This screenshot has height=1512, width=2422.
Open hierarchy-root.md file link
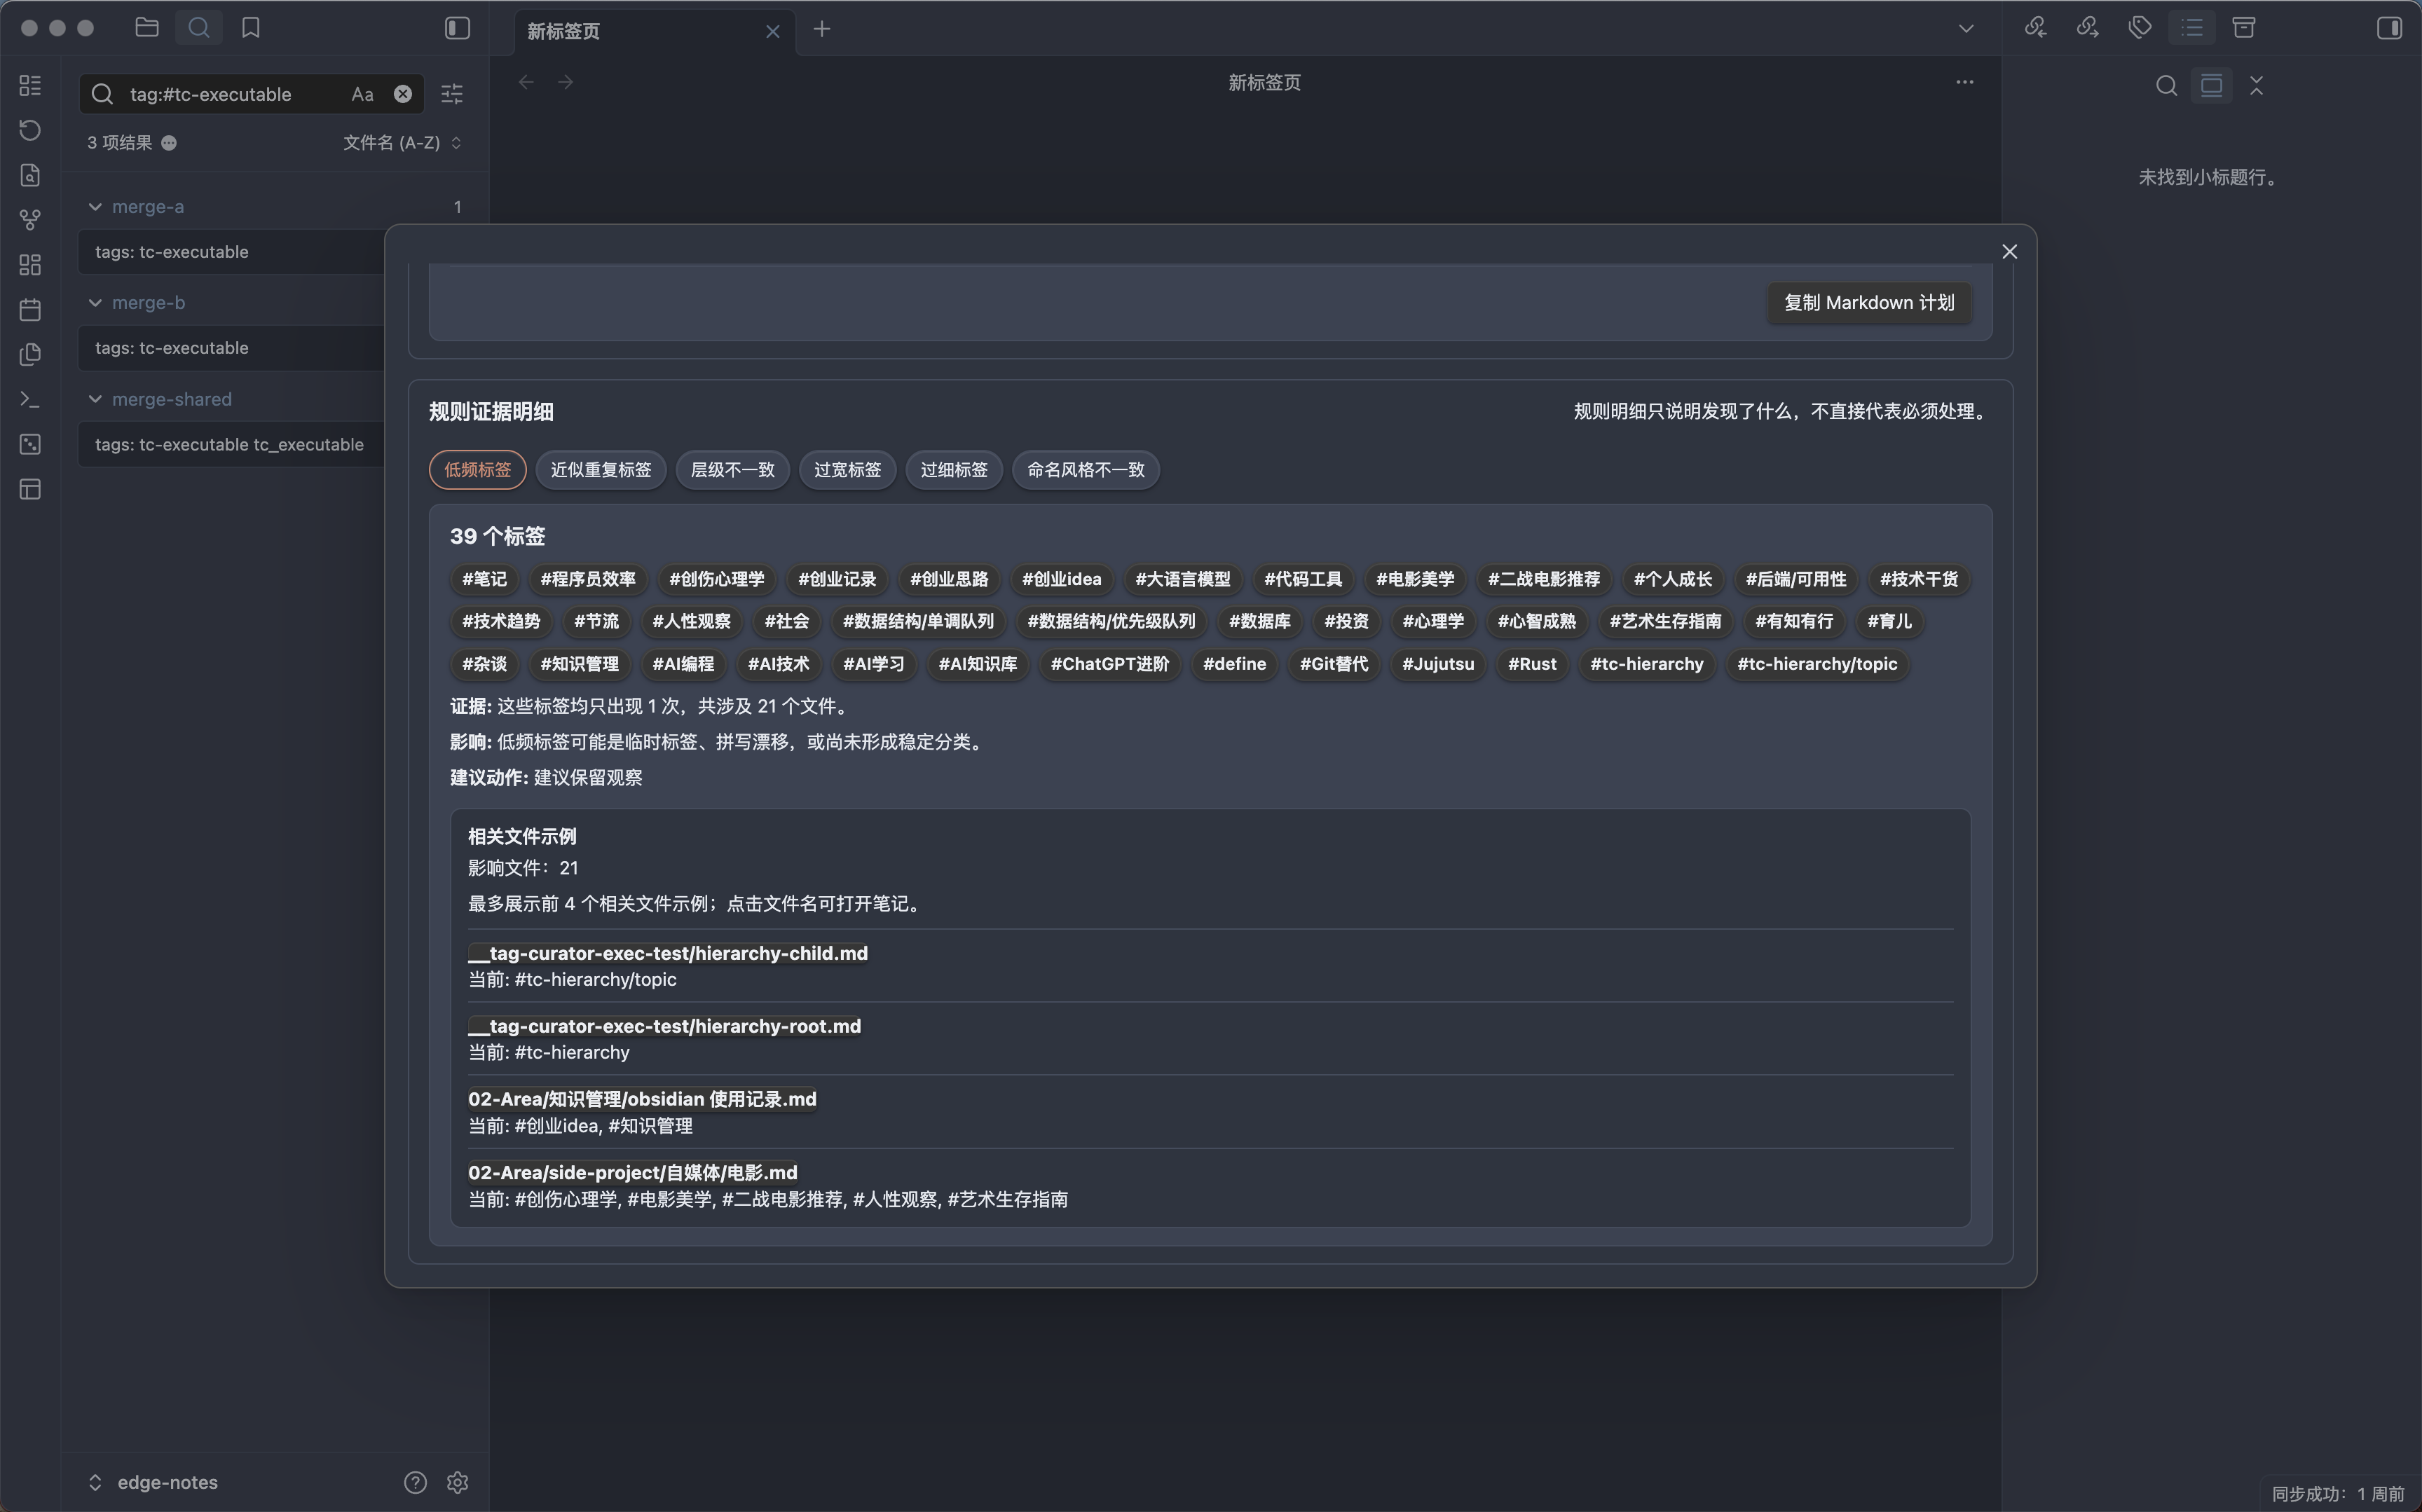point(665,1026)
